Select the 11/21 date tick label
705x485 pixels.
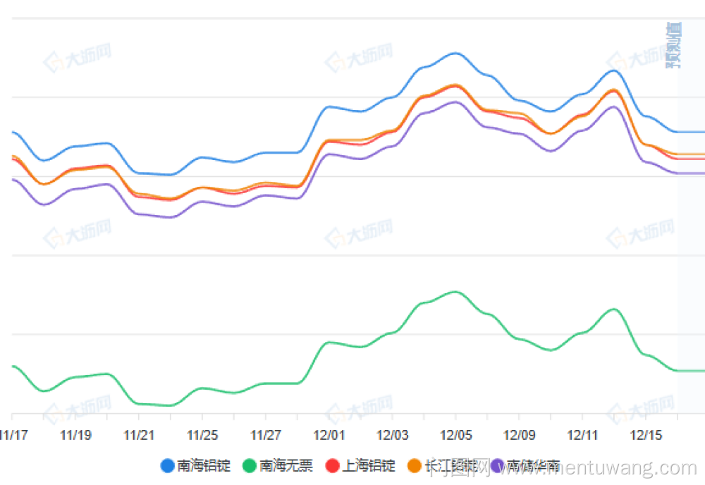pyautogui.click(x=139, y=434)
